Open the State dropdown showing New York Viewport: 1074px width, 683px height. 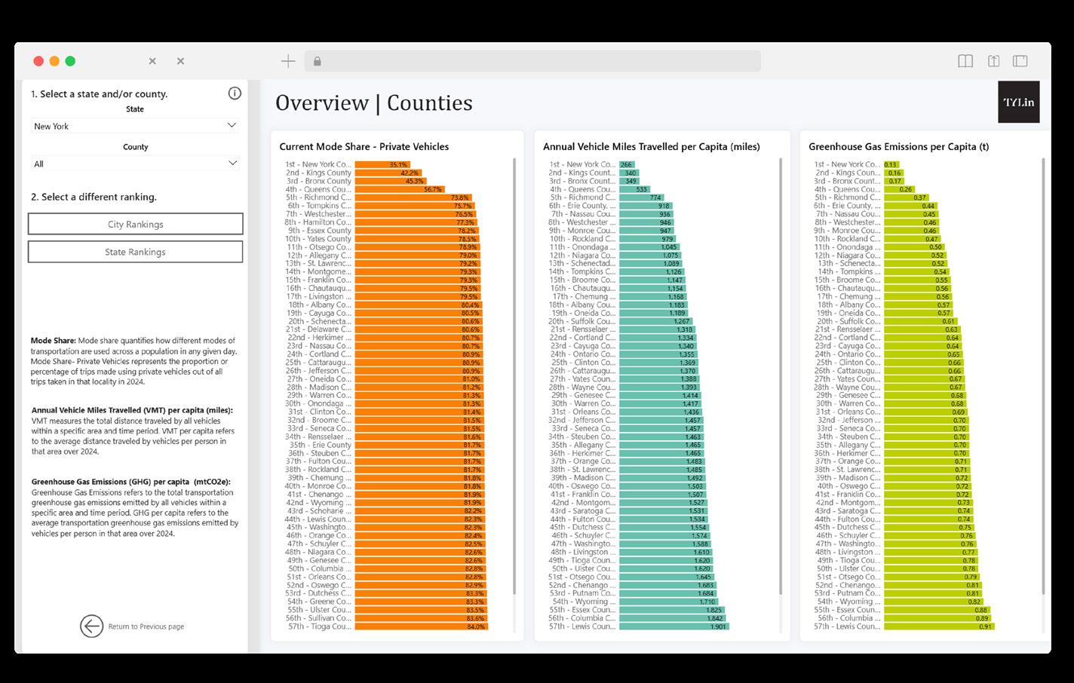pyautogui.click(x=135, y=126)
